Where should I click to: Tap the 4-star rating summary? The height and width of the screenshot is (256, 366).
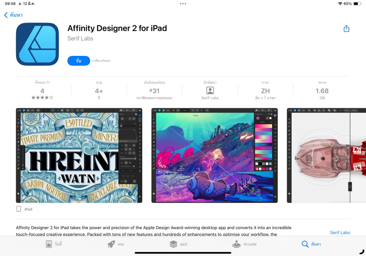(42, 91)
